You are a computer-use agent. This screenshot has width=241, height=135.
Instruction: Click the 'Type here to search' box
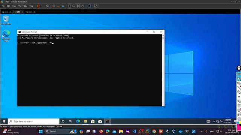pyautogui.click(x=34, y=121)
